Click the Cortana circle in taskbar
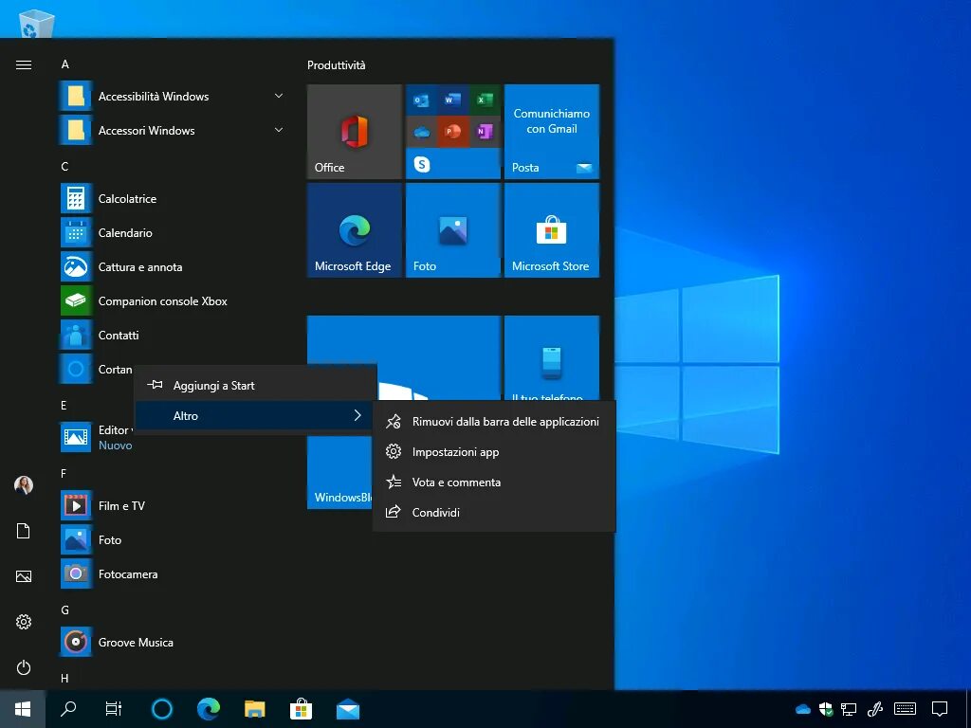 point(162,709)
